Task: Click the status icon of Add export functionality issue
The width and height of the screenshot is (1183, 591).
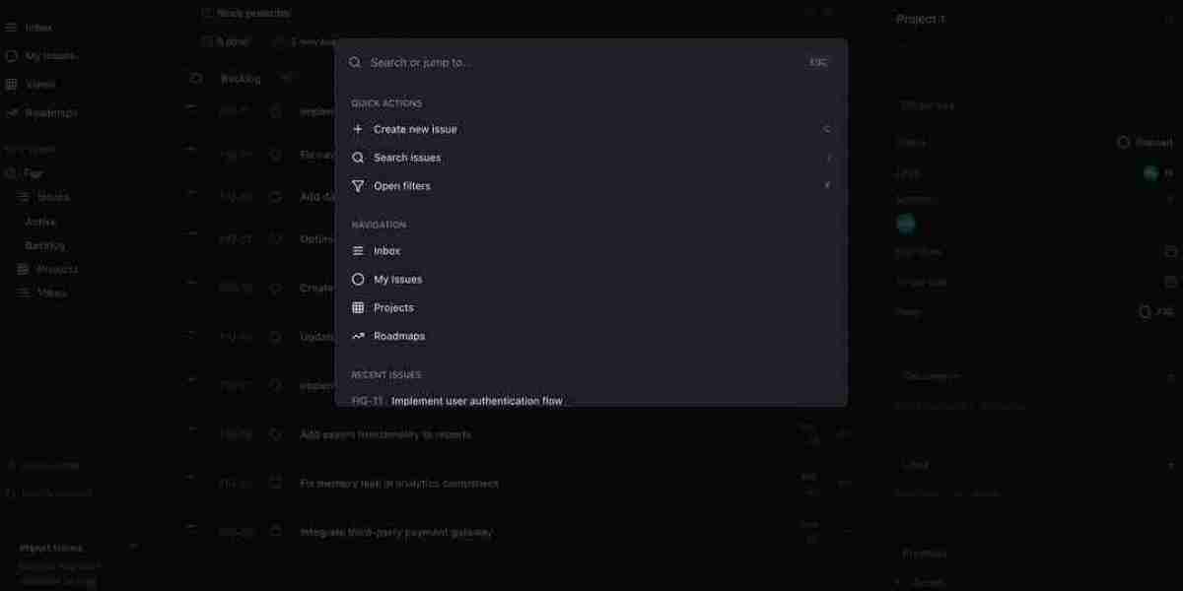Action: (276, 434)
